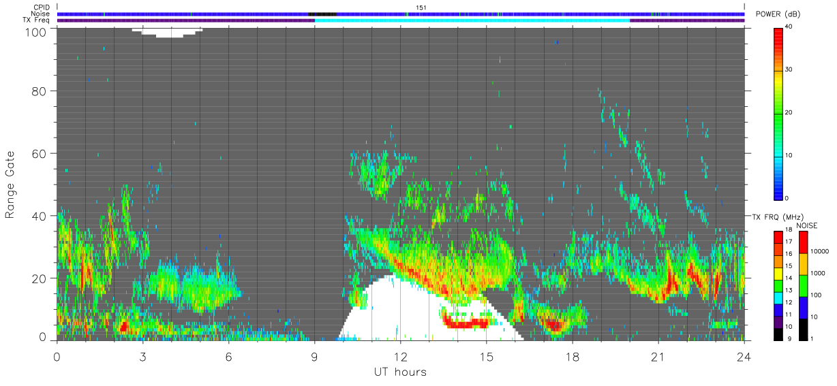This screenshot has width=837, height=386.
Task: Select the 0 tick on UT hours axis
Action: tap(57, 357)
